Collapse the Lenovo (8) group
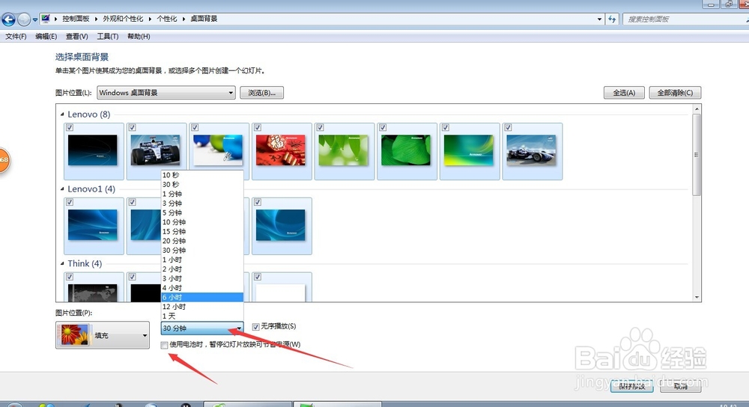Image resolution: width=749 pixels, height=407 pixels. point(62,114)
